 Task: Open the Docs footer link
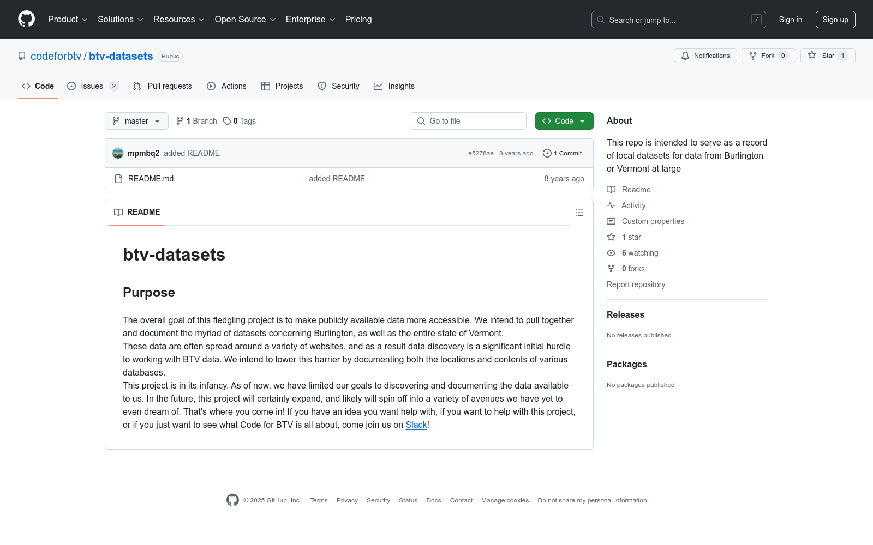click(x=434, y=500)
